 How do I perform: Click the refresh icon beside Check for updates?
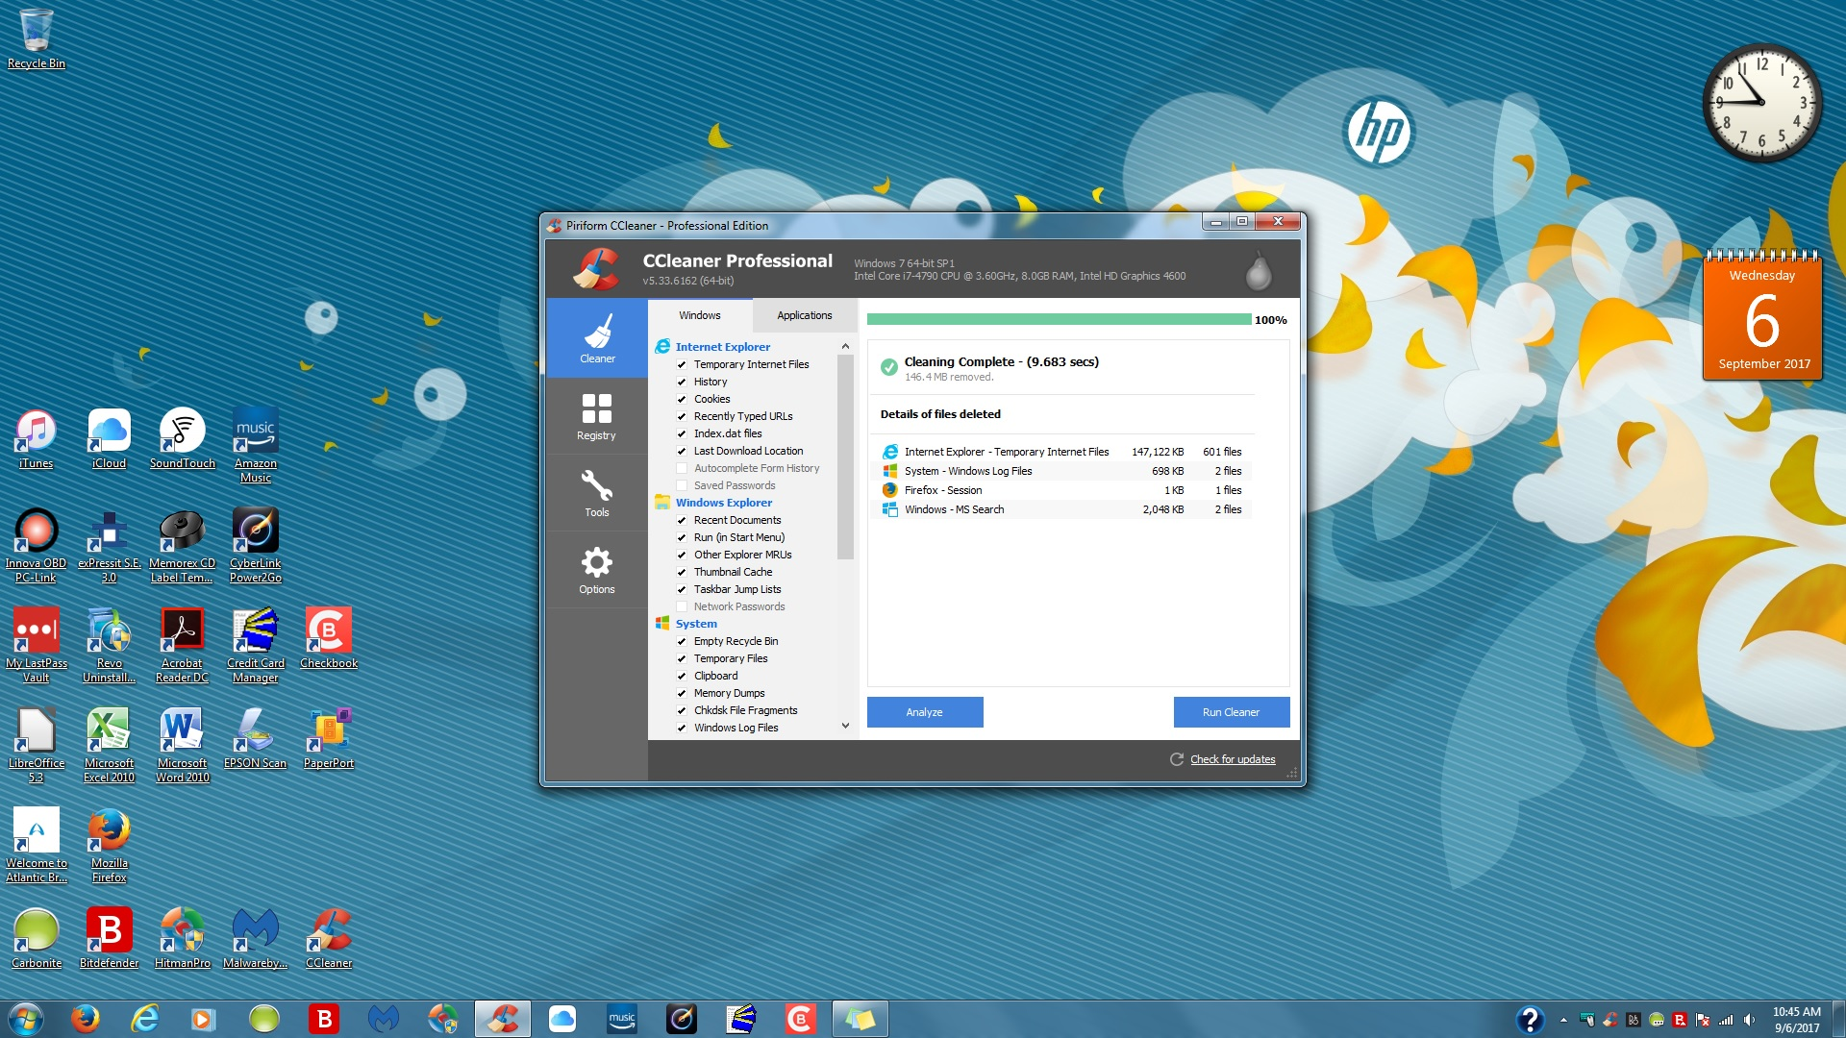click(x=1176, y=759)
